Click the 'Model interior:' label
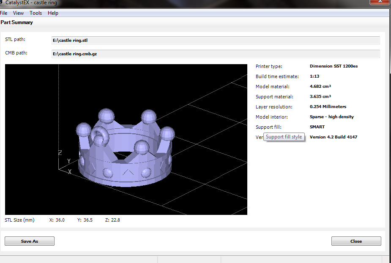The width and height of the screenshot is (391, 263). 271,117
